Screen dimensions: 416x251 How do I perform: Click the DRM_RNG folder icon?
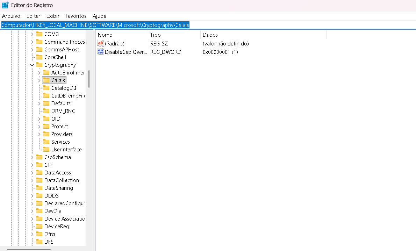pyautogui.click(x=46, y=111)
